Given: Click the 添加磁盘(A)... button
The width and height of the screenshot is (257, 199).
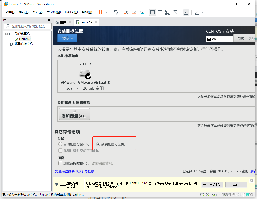Looking at the screenshot, I should tap(74, 114).
